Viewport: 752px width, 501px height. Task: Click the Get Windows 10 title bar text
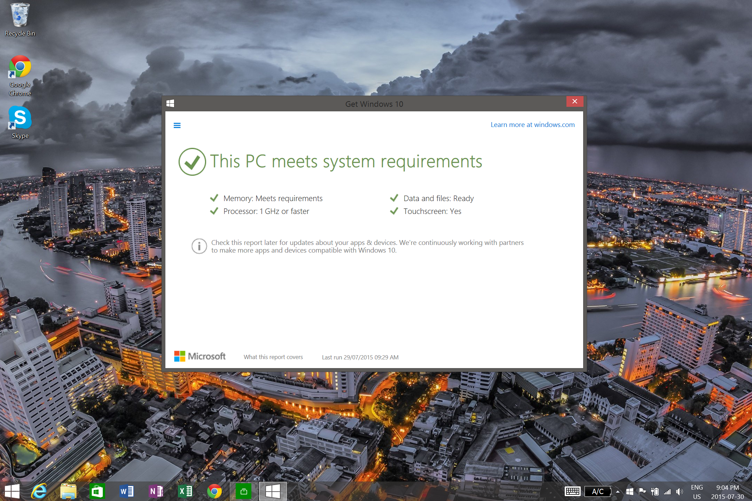click(x=374, y=104)
